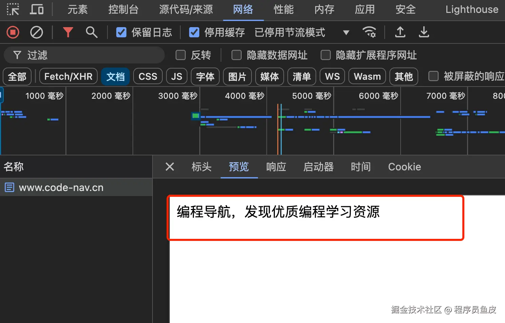Open the Lighthouse panel tab
Viewport: 505px width, 323px height.
coord(472,9)
